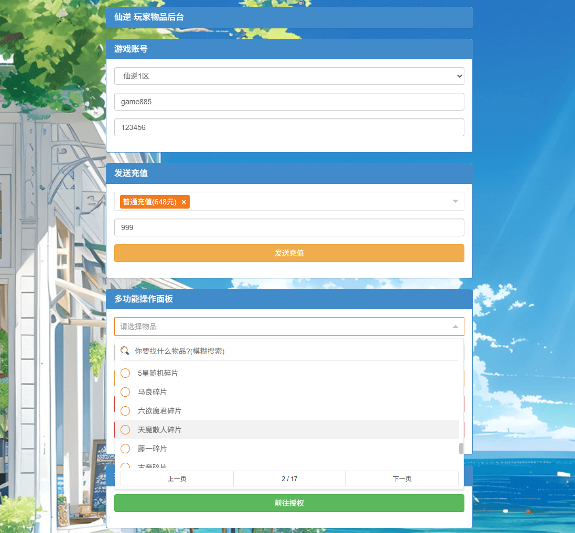This screenshot has width=575, height=533.
Task: Choose the 马良碎片 radio option
Action: (x=125, y=392)
